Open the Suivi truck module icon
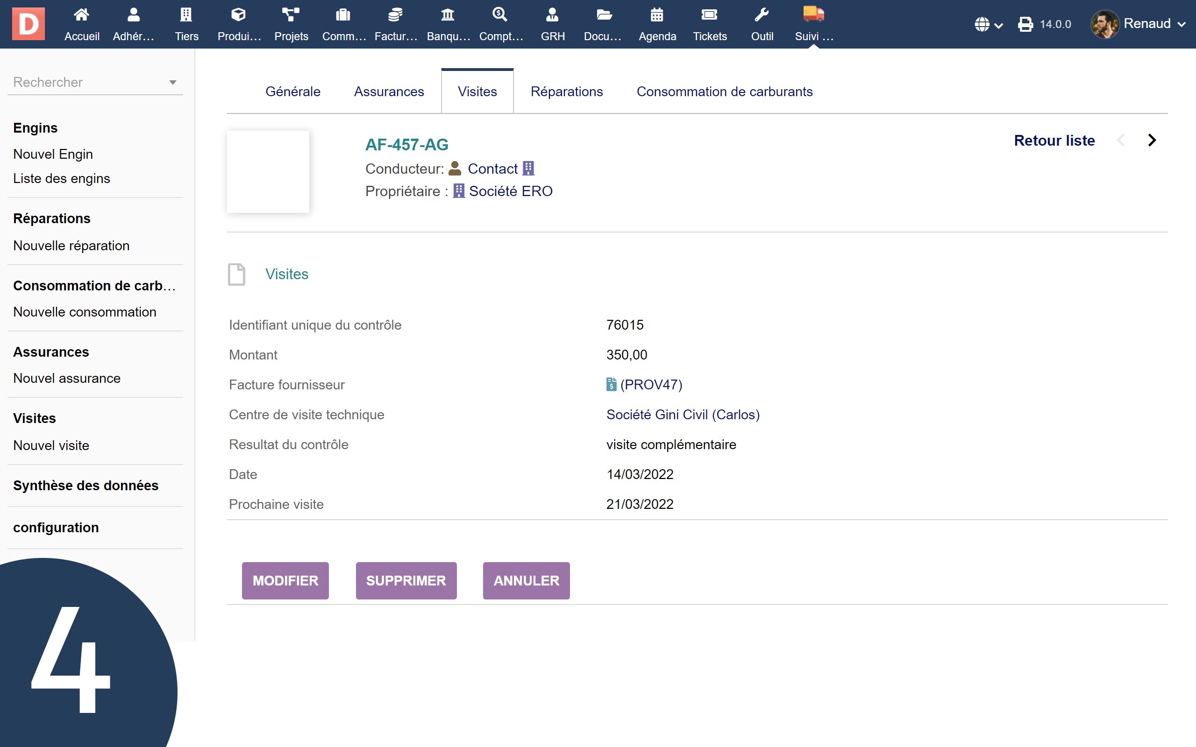 point(813,15)
